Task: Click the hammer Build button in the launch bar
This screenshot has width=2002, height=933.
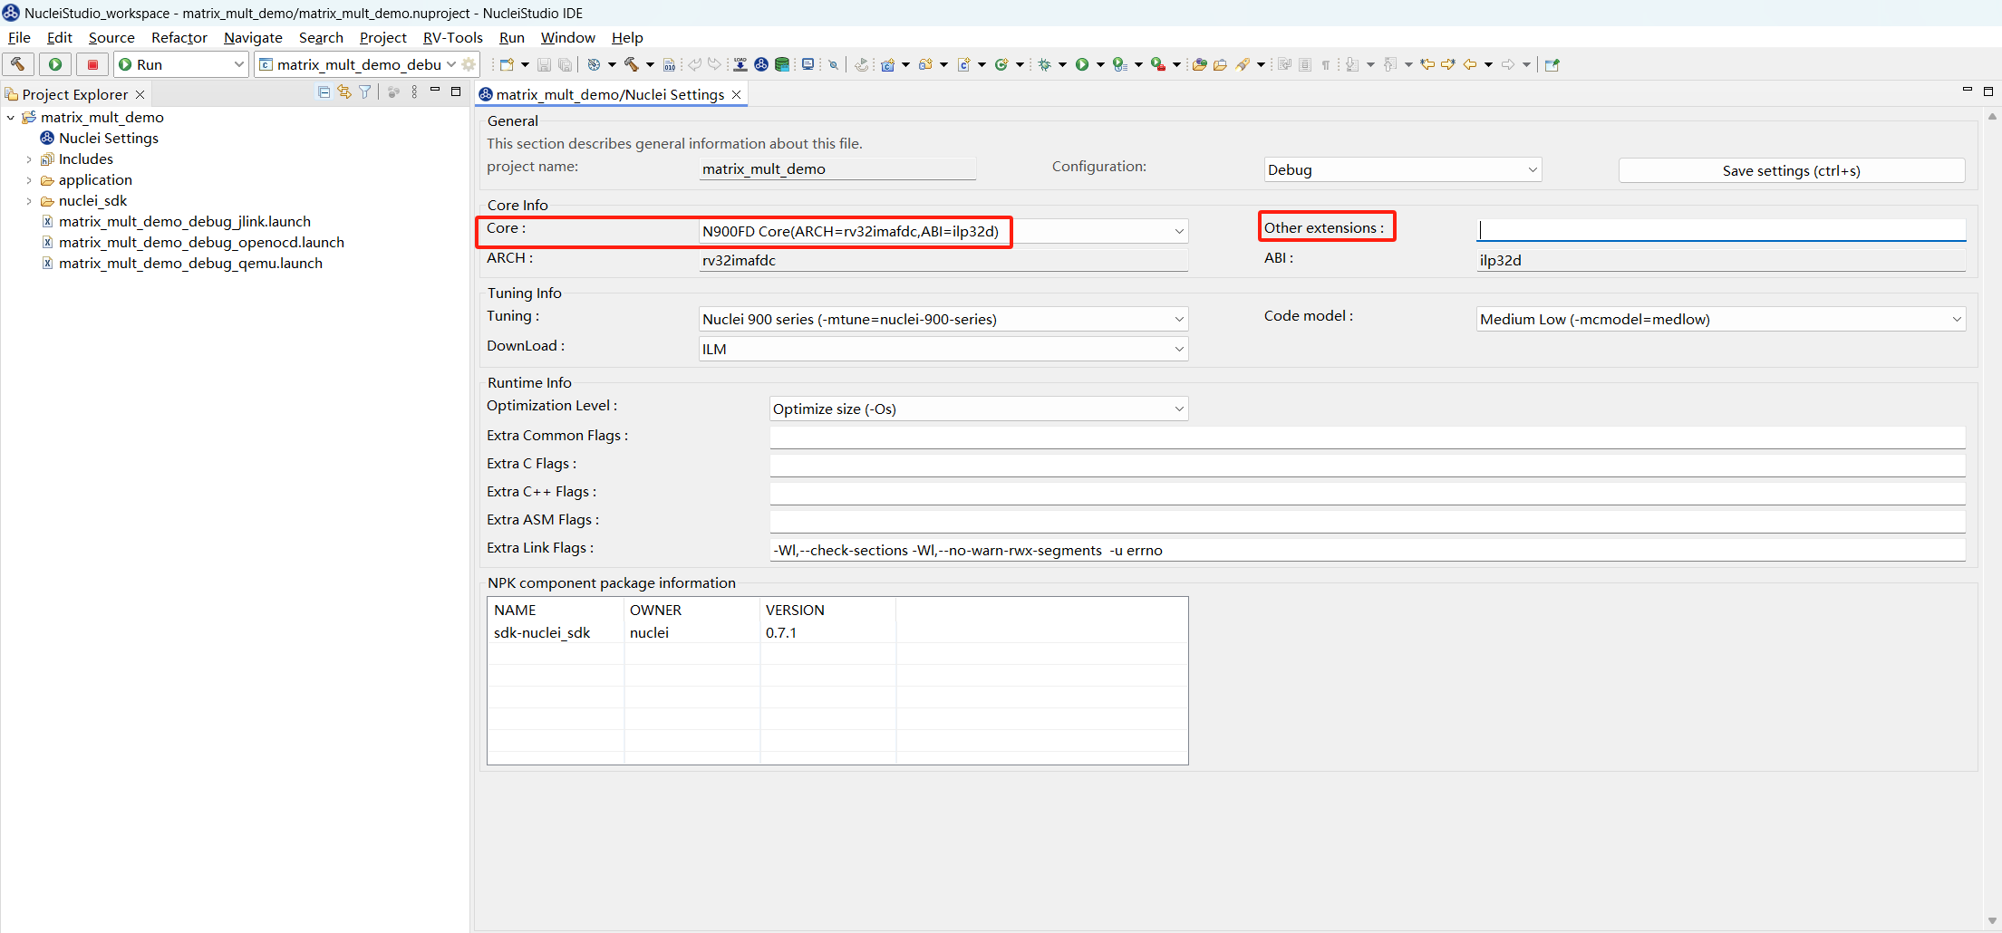Action: (17, 64)
